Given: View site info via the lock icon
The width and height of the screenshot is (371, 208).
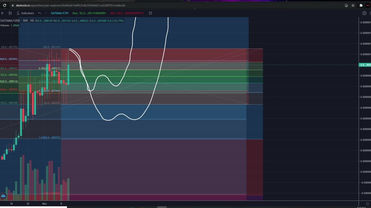Looking at the screenshot, I should tap(12, 5).
